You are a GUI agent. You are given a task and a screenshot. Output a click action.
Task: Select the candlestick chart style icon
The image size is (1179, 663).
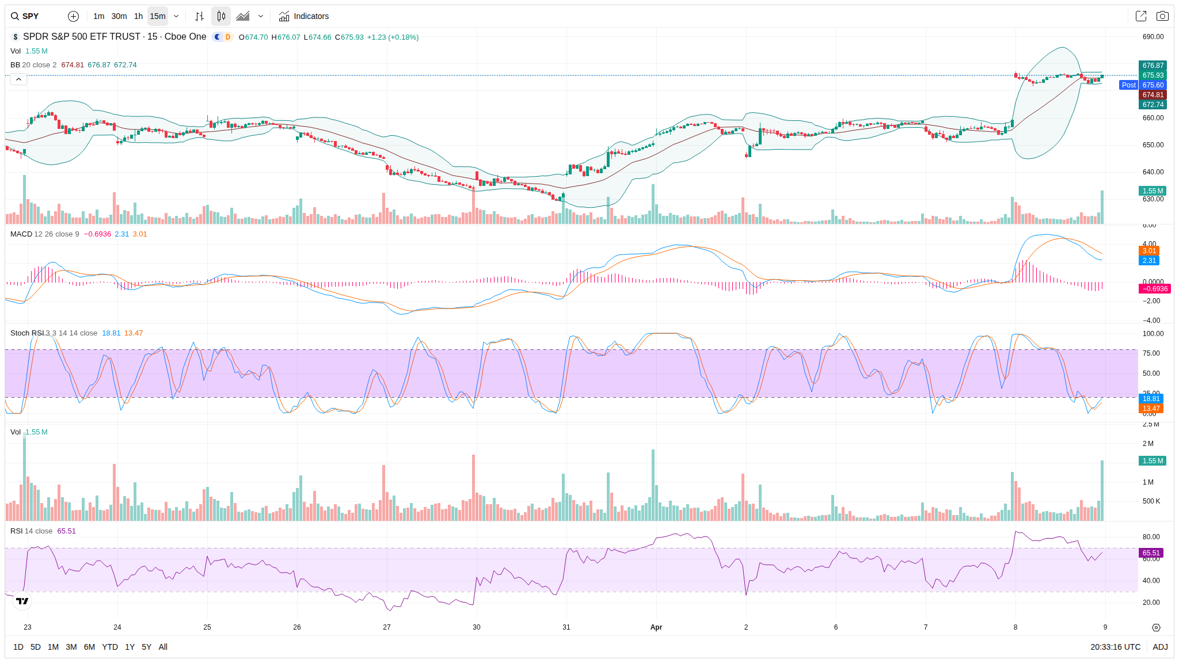[x=221, y=16]
